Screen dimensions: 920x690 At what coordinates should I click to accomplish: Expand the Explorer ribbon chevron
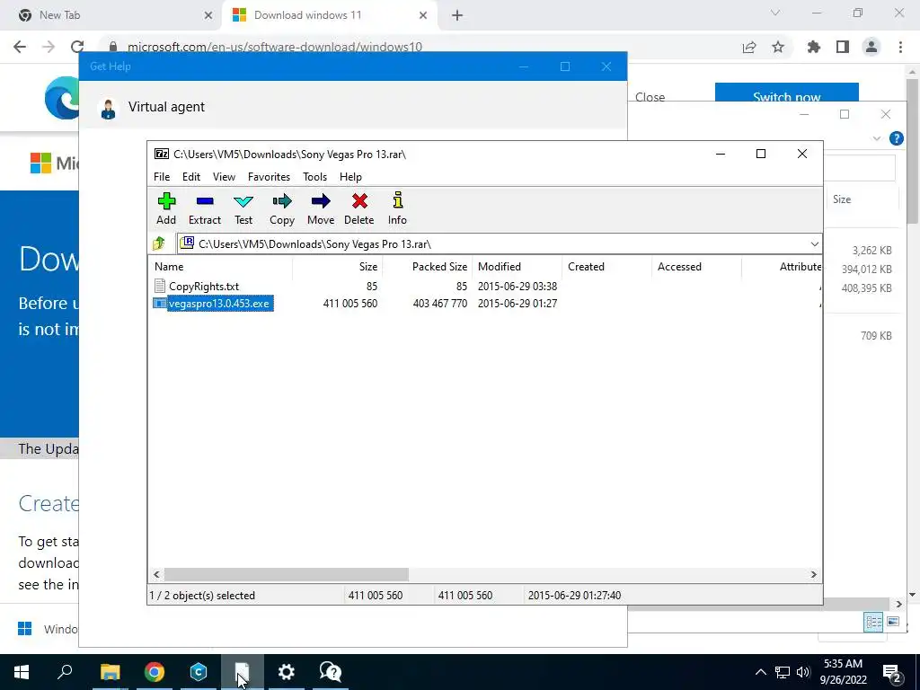click(x=877, y=138)
